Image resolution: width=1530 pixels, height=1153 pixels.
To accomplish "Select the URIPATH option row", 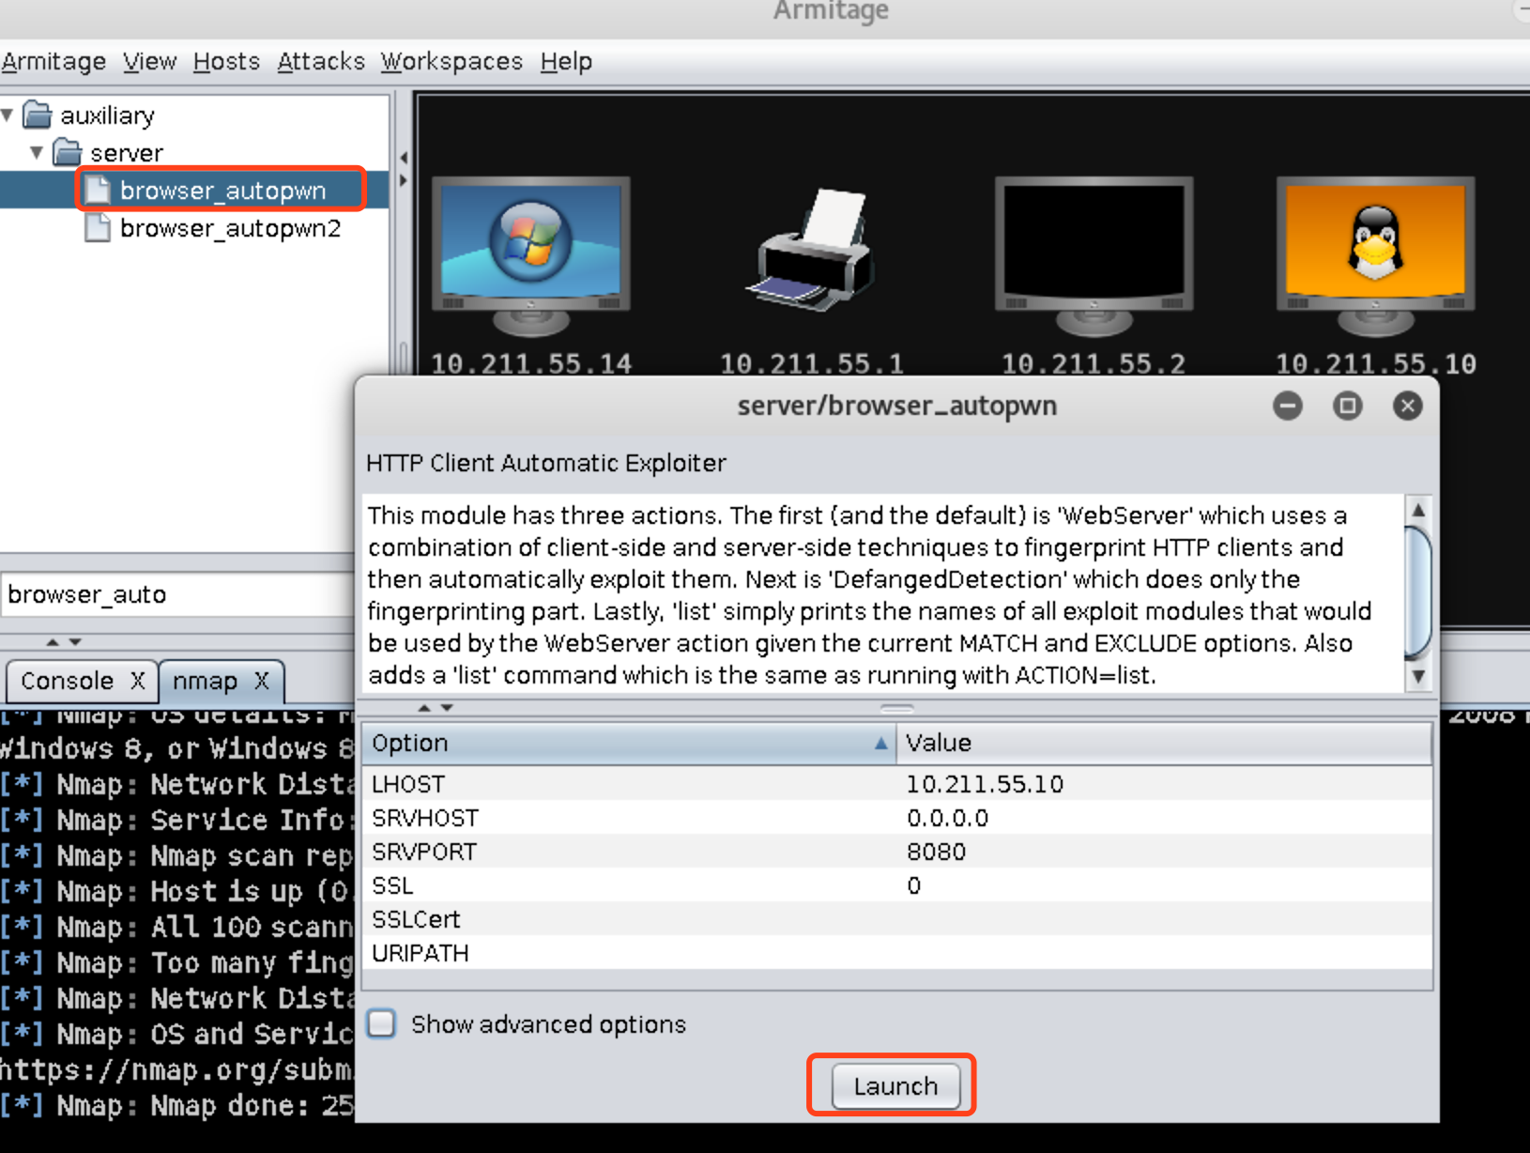I will coord(897,953).
